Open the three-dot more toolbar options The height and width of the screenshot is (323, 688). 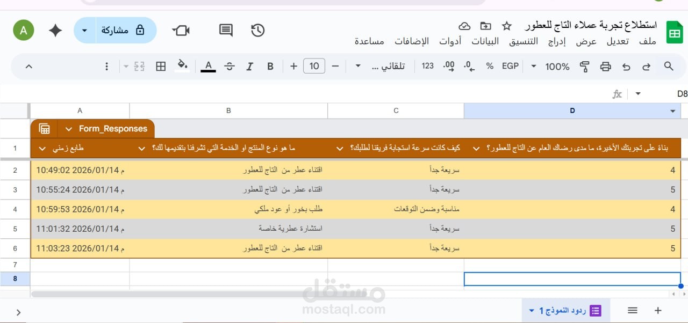pyautogui.click(x=106, y=66)
